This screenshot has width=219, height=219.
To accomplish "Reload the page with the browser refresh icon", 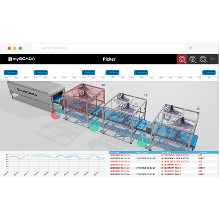I will pyautogui.click(x=190, y=48).
